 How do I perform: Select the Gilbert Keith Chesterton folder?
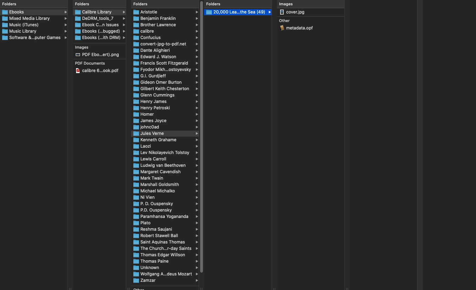(x=165, y=89)
